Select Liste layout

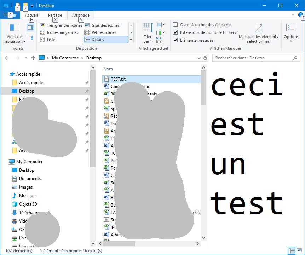(x=48, y=40)
